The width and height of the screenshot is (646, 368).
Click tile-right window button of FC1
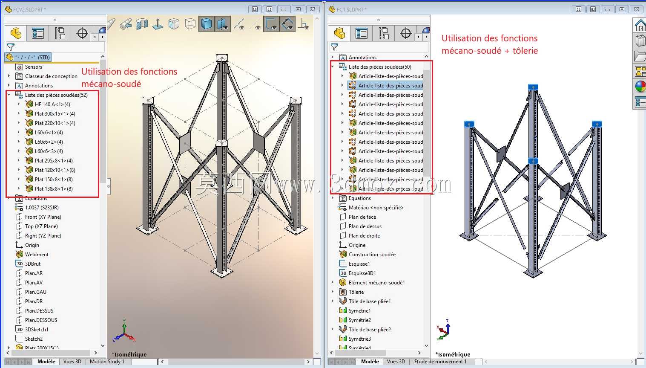593,9
